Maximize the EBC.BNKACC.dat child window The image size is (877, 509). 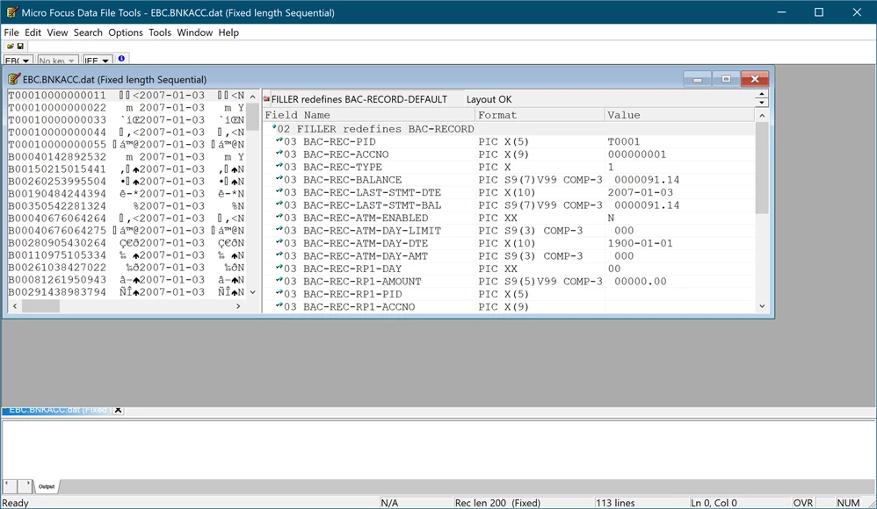pyautogui.click(x=726, y=79)
